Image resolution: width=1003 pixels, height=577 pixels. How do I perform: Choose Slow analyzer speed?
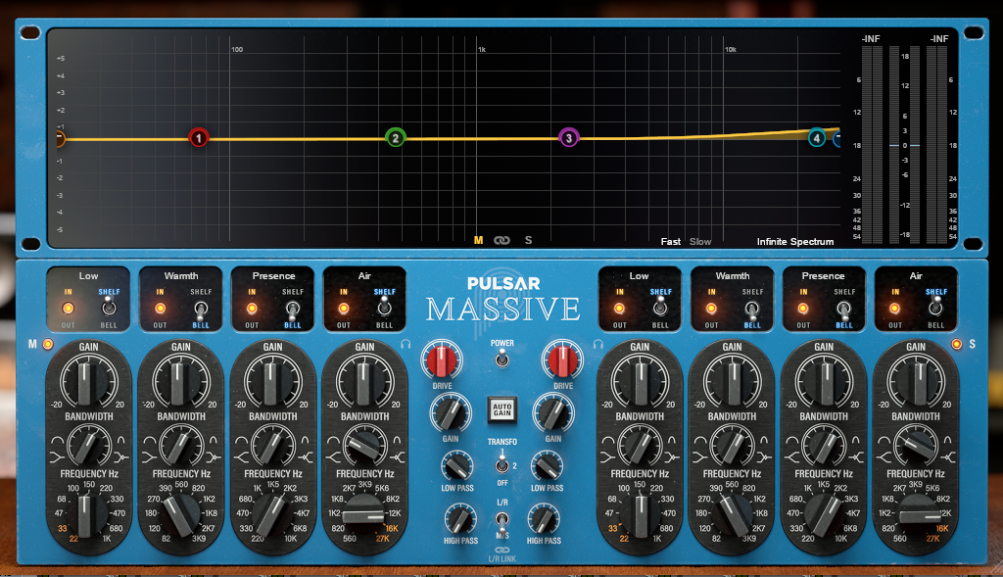click(700, 242)
